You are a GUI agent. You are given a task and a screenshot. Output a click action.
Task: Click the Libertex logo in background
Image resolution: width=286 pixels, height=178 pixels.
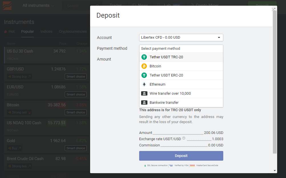[7, 6]
